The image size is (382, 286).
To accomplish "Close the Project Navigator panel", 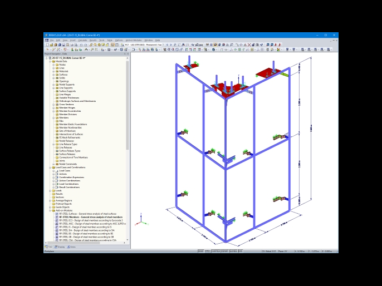I will pos(128,54).
